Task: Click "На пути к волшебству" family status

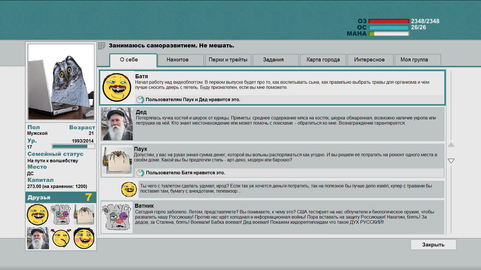Action: [x=53, y=161]
